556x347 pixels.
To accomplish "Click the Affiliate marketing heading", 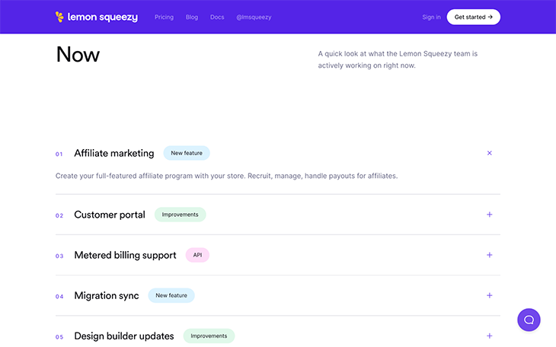I will click(x=114, y=153).
